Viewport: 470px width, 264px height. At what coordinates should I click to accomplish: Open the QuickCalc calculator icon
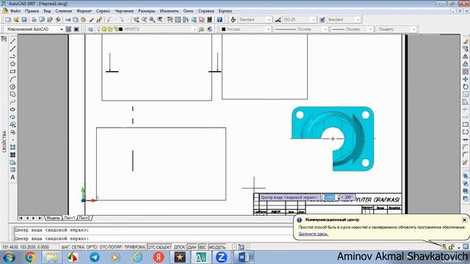pos(209,20)
